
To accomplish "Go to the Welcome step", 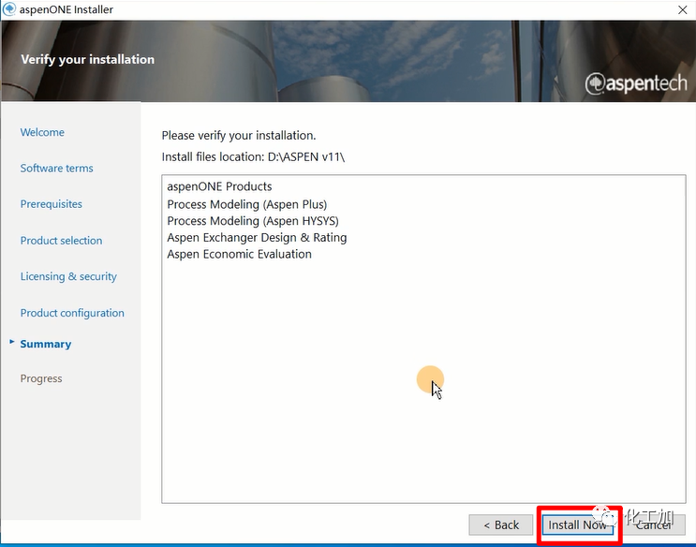I will pos(42,132).
